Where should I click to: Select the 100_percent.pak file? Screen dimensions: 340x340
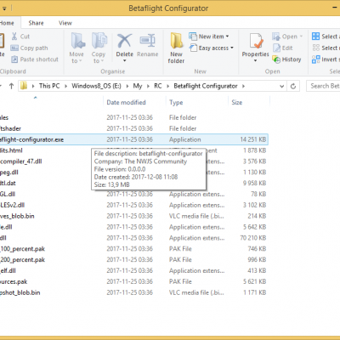click(22, 249)
